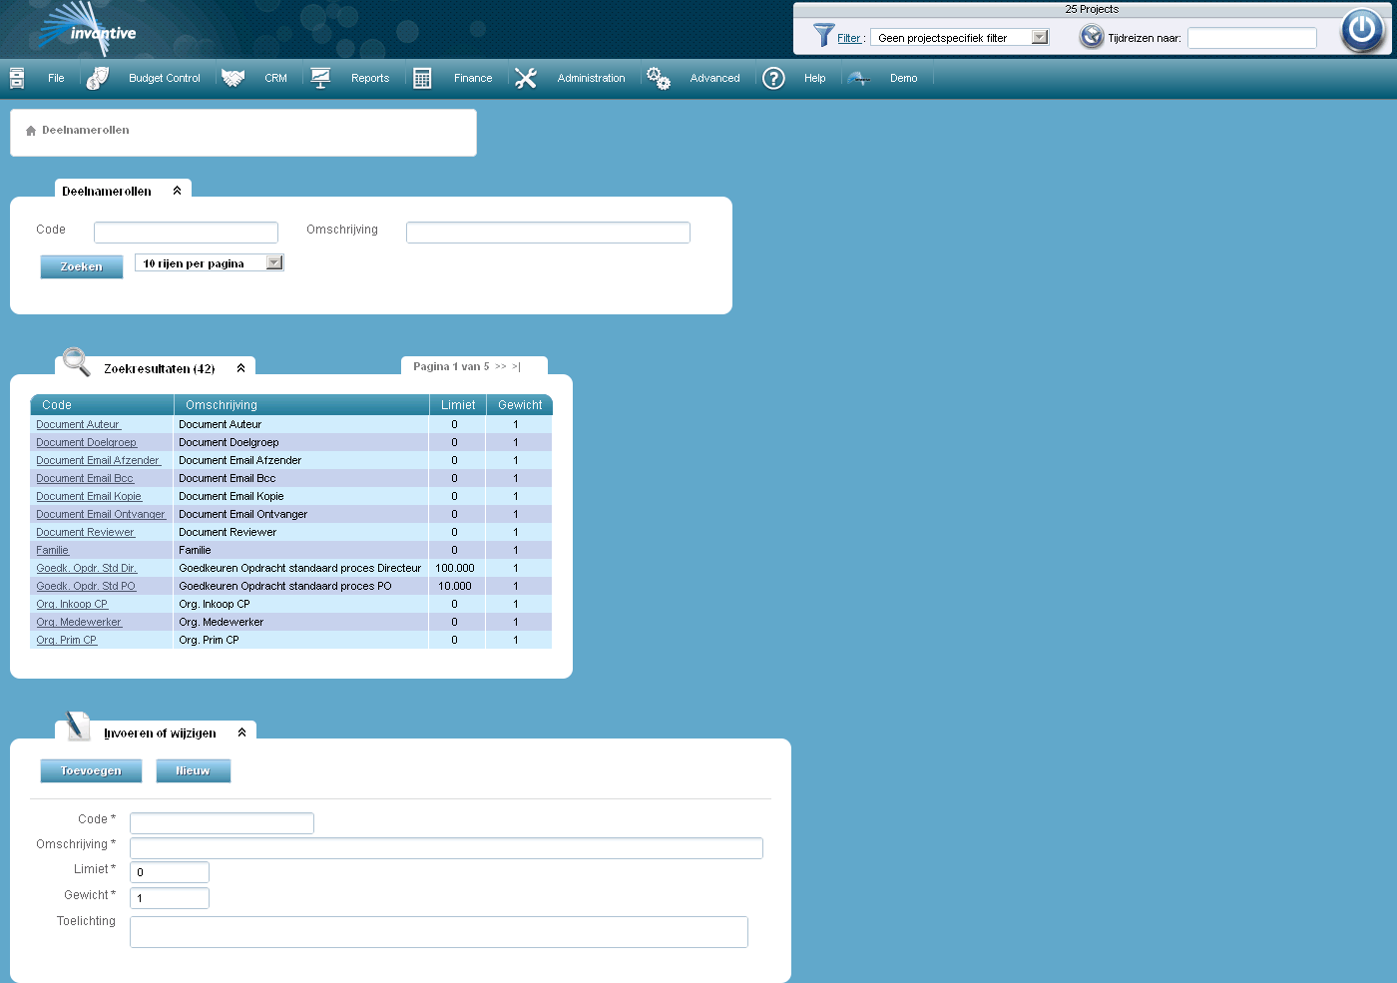Screen dimensions: 1397x983
Task: Click the Help question mark icon
Action: click(x=773, y=78)
